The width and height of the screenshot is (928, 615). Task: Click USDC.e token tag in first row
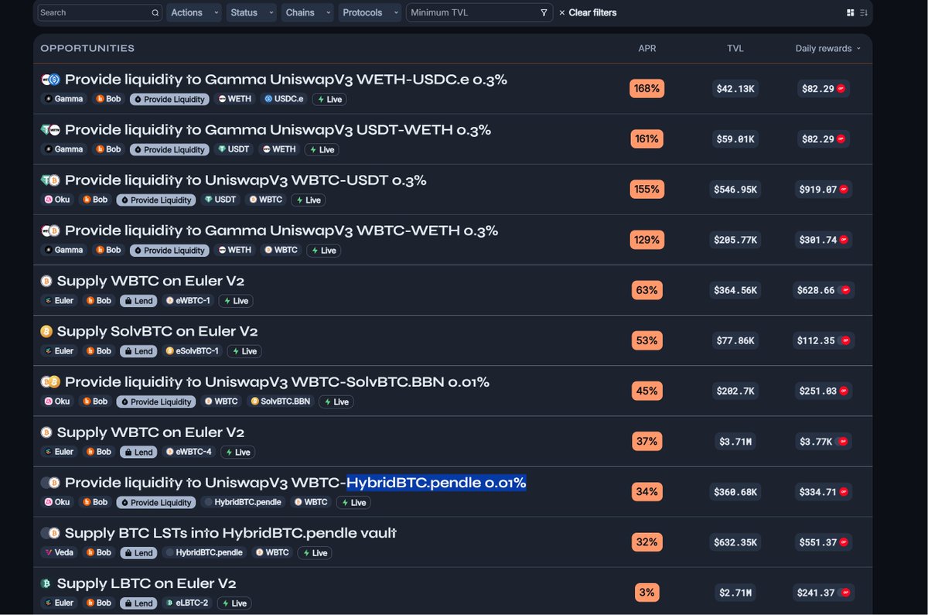284,99
